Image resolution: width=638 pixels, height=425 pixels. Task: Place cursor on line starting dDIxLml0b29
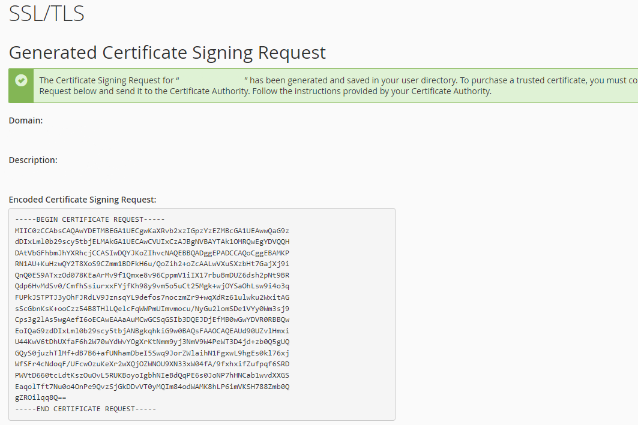[152, 242]
